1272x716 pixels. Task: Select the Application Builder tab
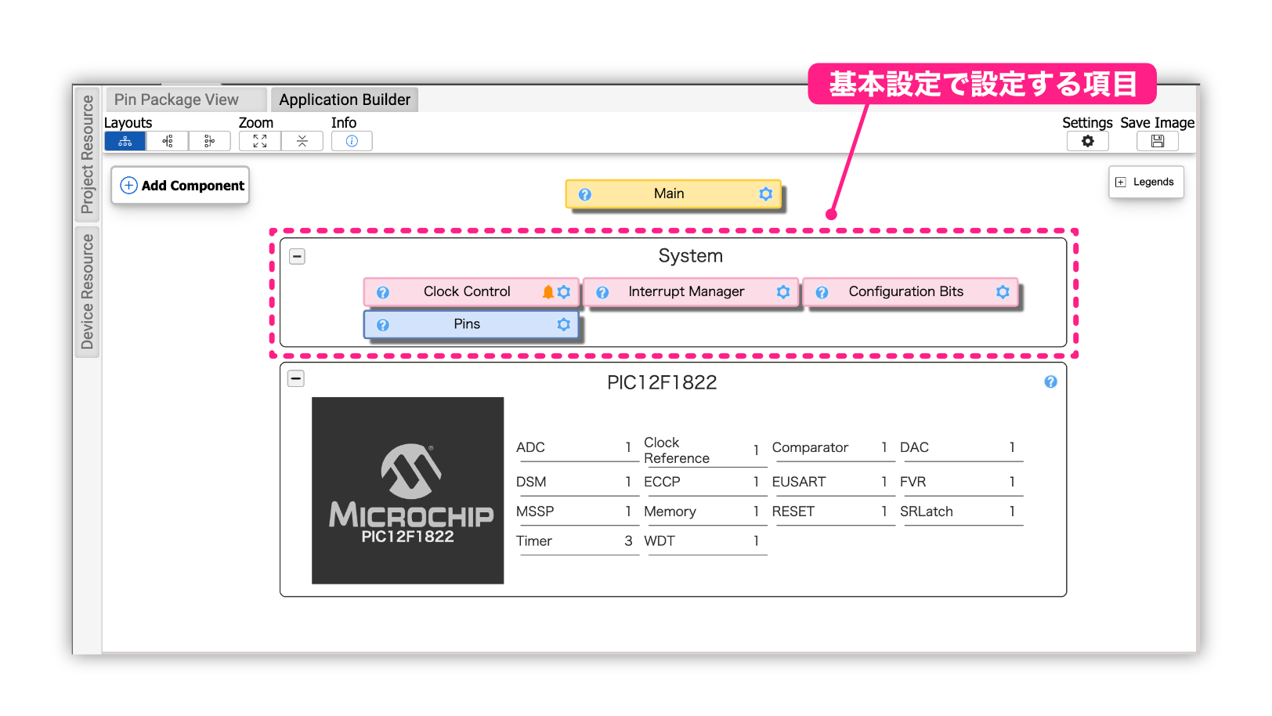click(x=345, y=99)
